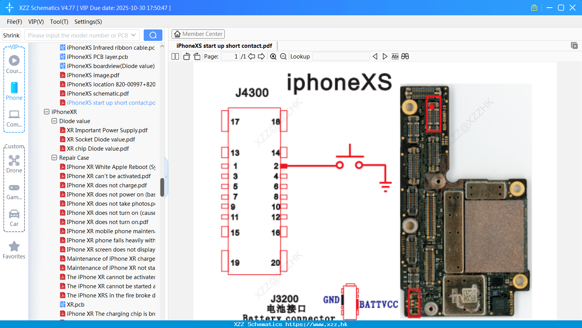Go to next page arrow
The image size is (582, 328).
tap(261, 57)
